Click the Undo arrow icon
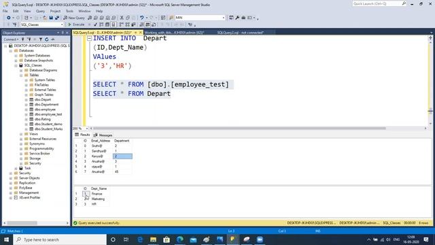The image size is (435, 245). click(x=142, y=18)
